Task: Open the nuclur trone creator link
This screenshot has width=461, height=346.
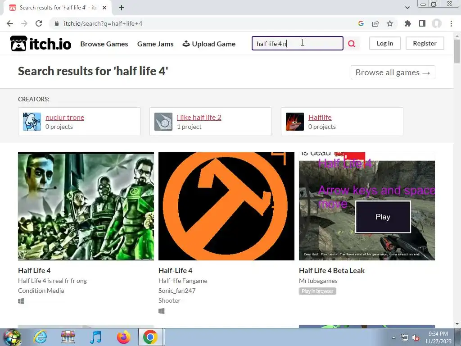Action: coord(65,118)
